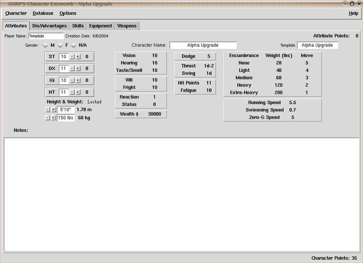Click the HT value field
Image resolution: width=363 pixels, height=263 pixels.
(64, 92)
